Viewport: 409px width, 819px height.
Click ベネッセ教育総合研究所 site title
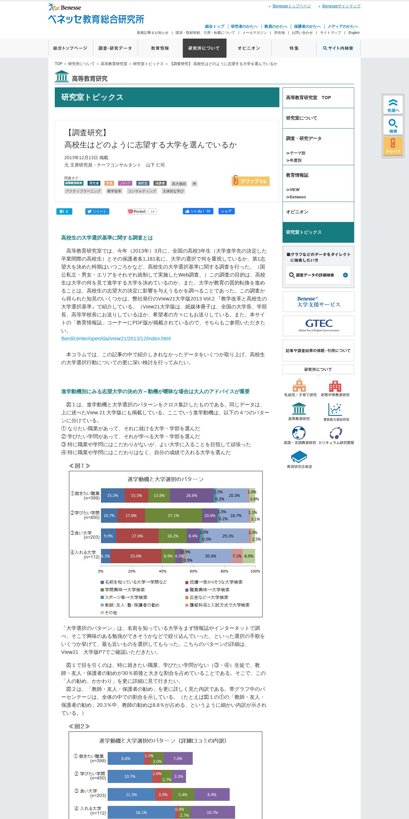coord(96,19)
